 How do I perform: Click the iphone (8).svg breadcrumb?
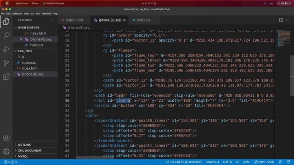point(79,27)
